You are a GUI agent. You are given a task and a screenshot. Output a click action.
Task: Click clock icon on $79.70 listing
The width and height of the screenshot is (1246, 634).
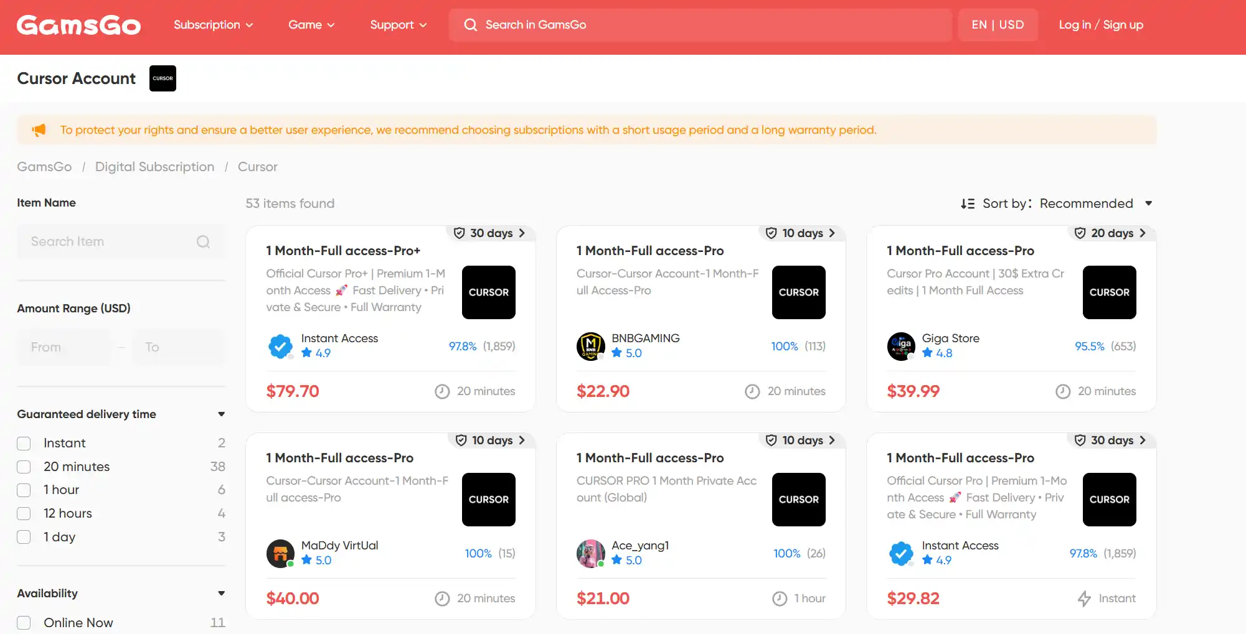(x=442, y=391)
